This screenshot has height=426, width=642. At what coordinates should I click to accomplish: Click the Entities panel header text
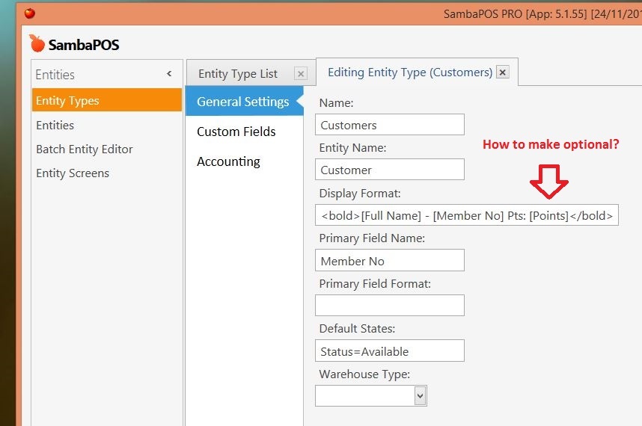(x=55, y=75)
